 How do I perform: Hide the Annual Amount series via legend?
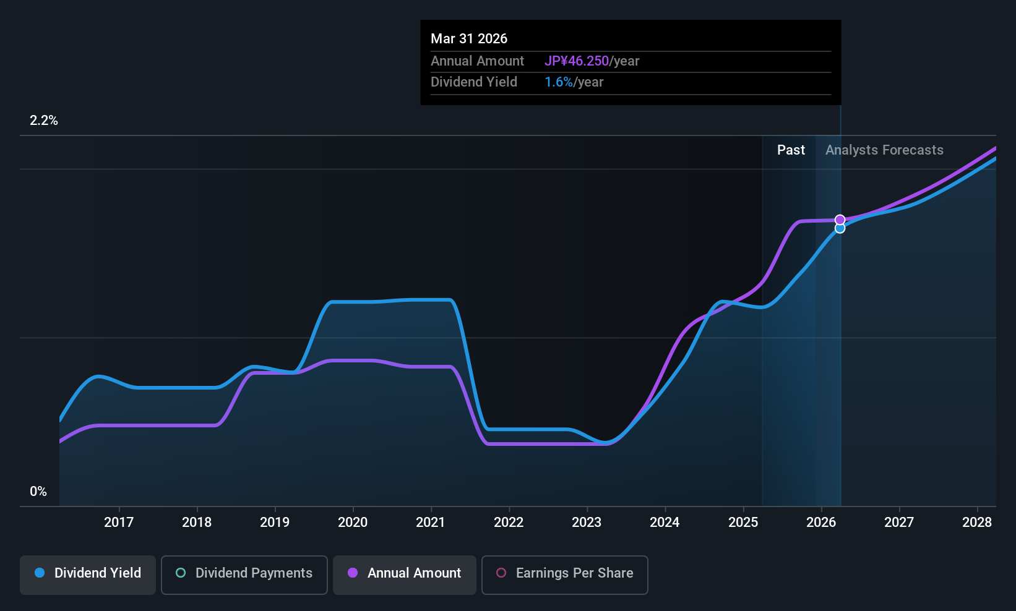coord(405,575)
